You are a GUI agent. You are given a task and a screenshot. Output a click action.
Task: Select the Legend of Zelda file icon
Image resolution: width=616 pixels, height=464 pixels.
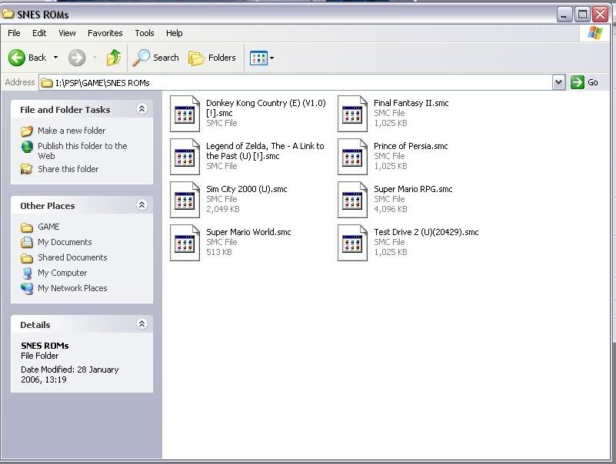(185, 157)
